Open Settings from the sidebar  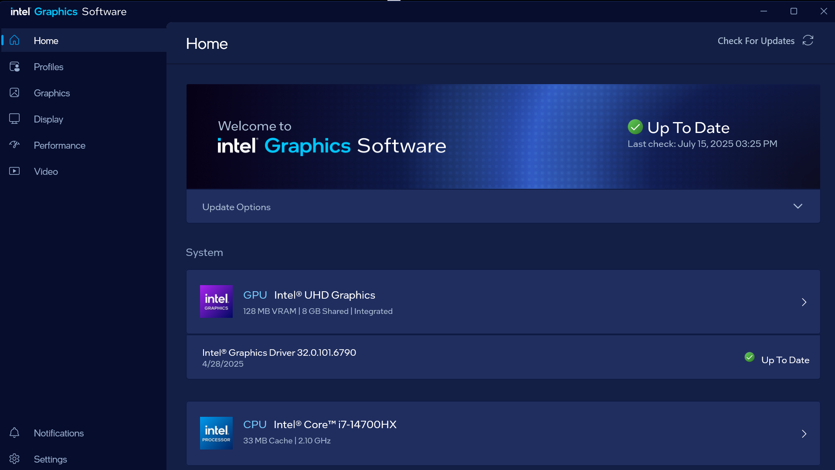(84, 459)
